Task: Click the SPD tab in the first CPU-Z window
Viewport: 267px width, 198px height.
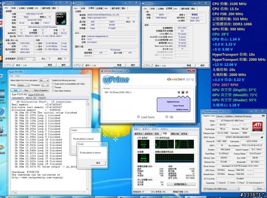Action: pos(37,8)
